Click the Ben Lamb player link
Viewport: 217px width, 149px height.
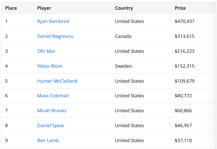[48, 140]
